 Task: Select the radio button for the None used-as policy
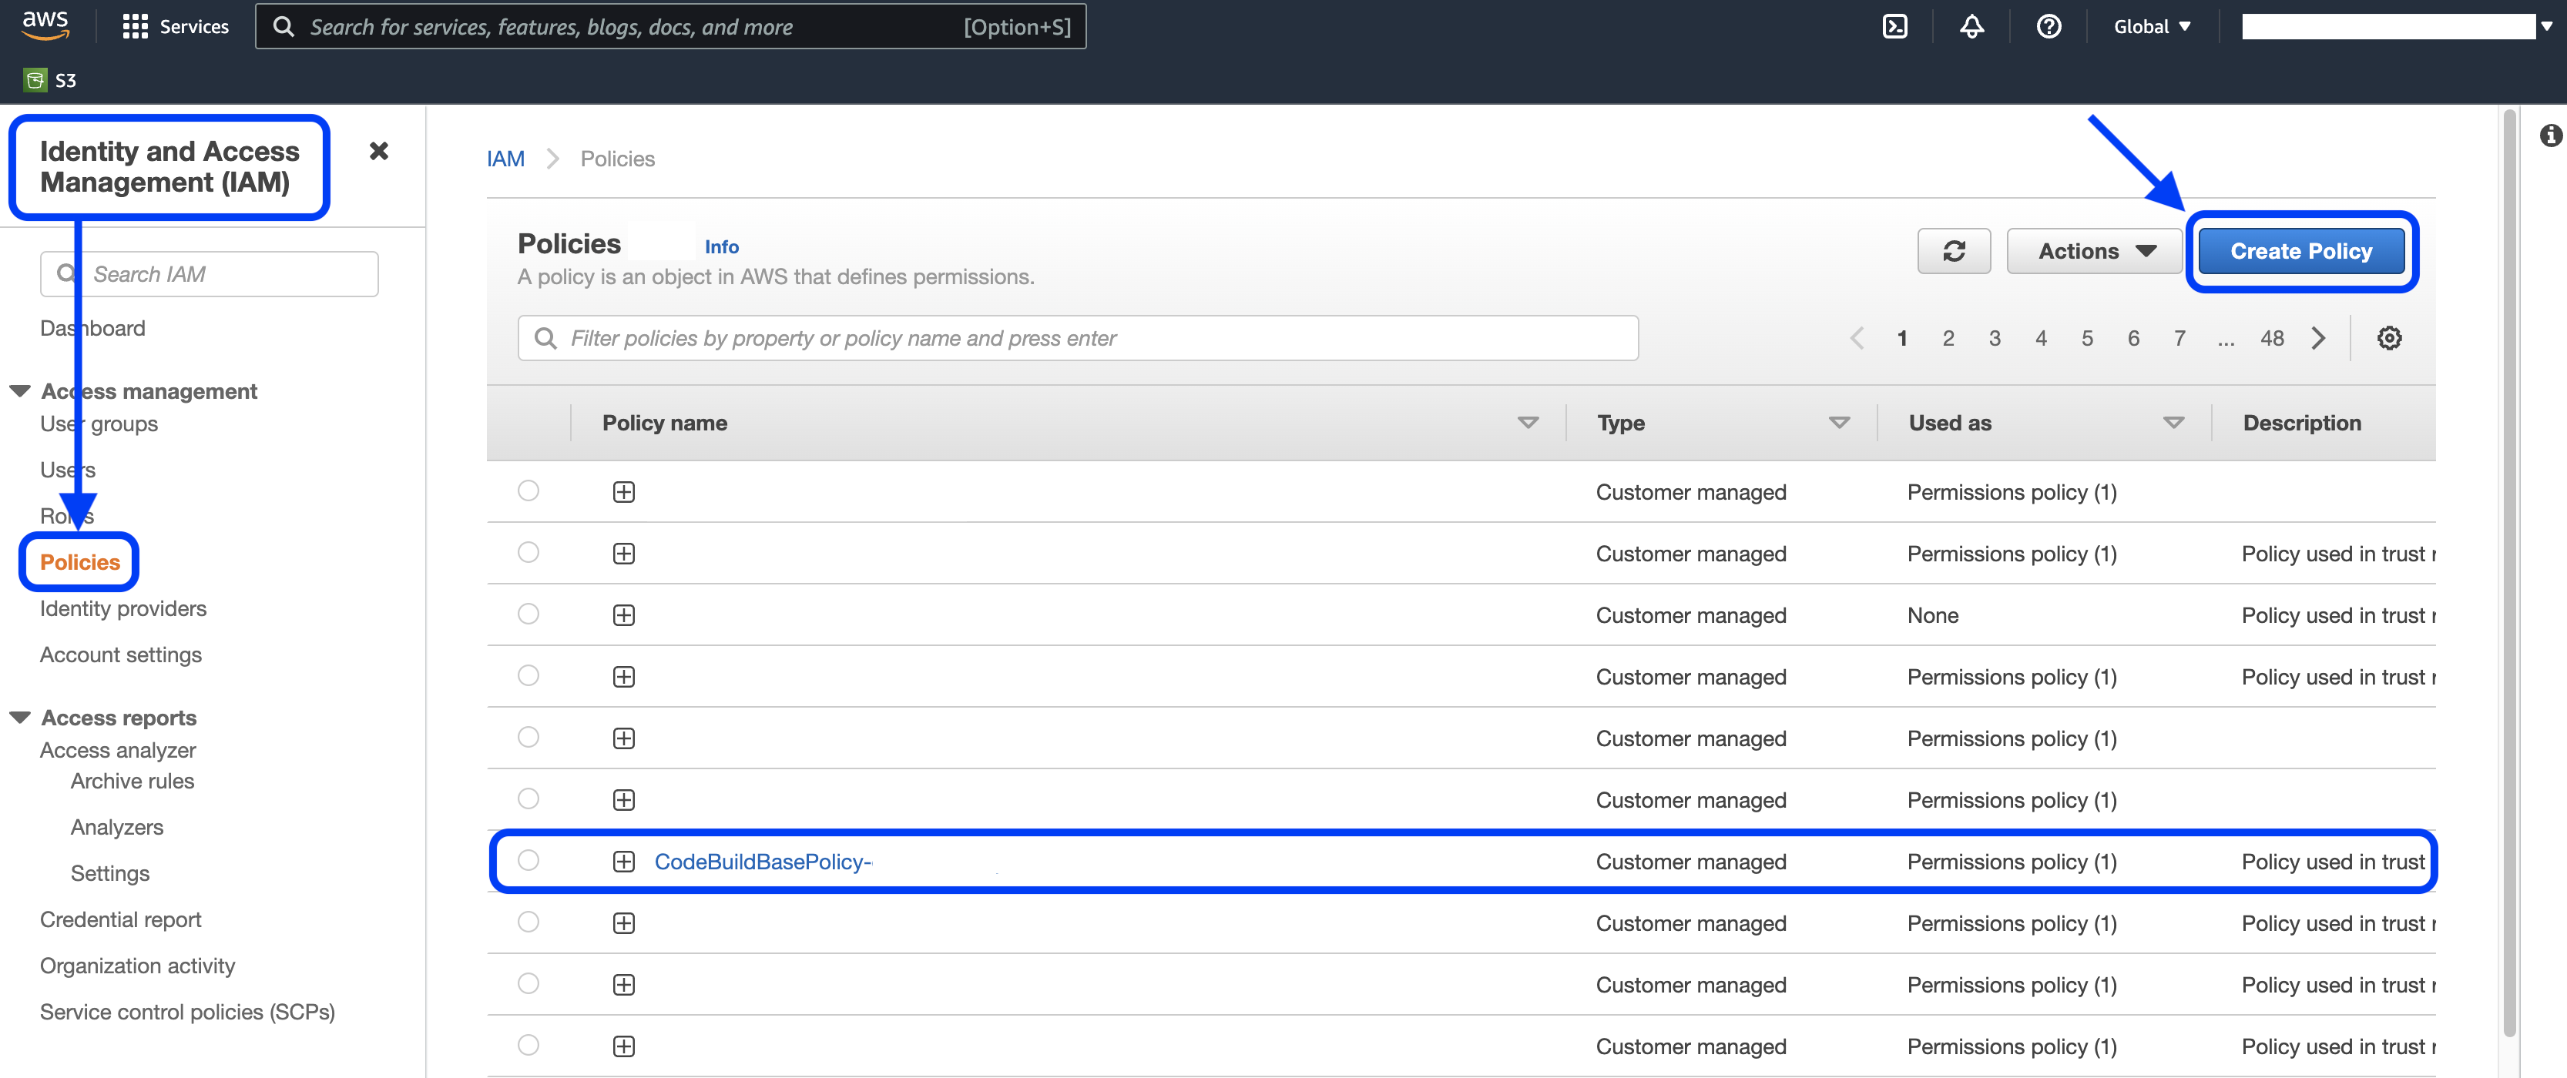coord(528,614)
